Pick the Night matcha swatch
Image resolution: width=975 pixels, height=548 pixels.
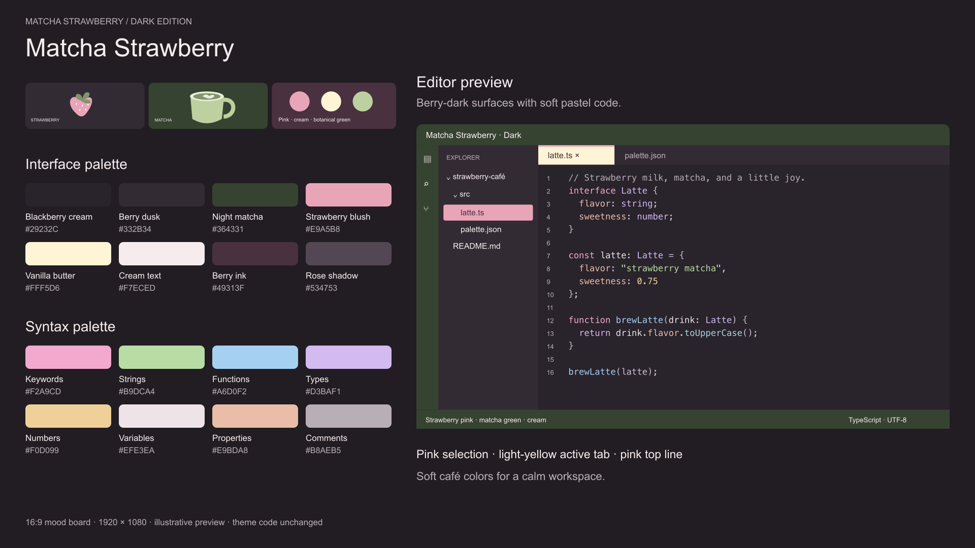255,195
